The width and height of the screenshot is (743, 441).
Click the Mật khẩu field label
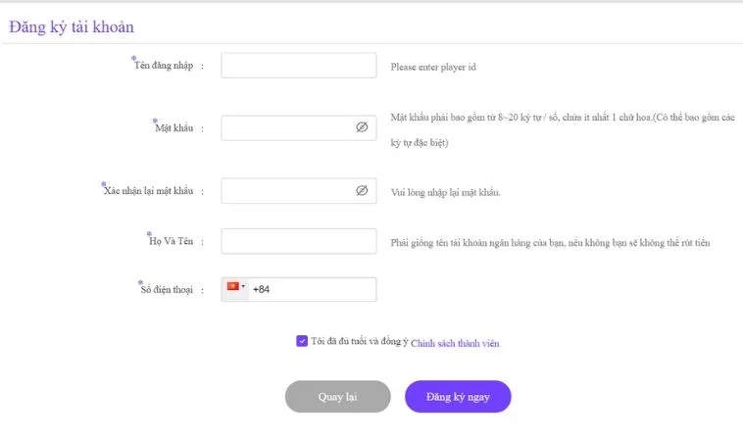point(174,128)
